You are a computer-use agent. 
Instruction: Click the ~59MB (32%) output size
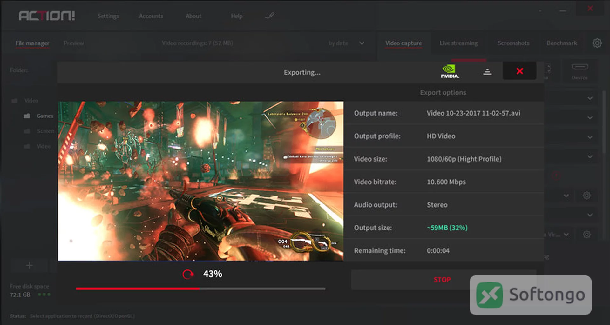coord(447,228)
